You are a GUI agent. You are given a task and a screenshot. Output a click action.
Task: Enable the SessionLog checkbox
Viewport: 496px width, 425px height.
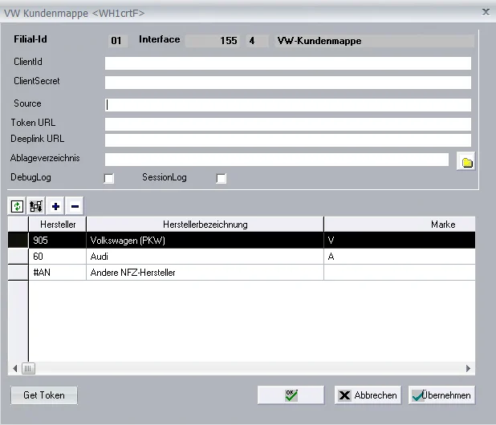[221, 178]
